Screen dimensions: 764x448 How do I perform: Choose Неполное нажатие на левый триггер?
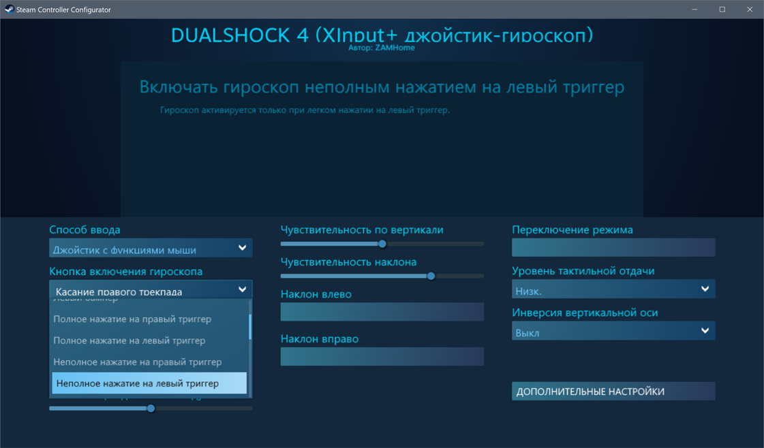(149, 383)
